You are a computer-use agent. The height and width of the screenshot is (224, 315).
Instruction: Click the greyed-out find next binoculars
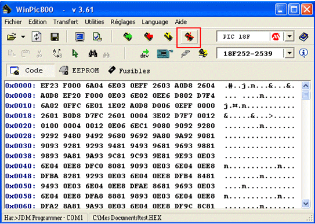point(106,54)
